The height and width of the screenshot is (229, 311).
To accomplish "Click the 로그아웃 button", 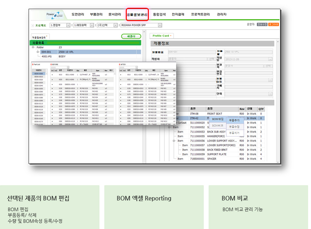I will tap(273, 24).
